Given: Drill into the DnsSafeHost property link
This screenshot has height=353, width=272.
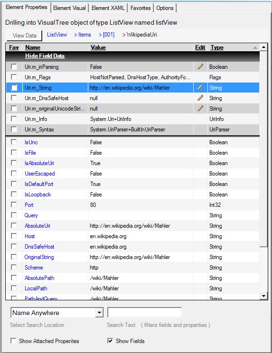Looking at the screenshot, I should pyautogui.click(x=39, y=247).
